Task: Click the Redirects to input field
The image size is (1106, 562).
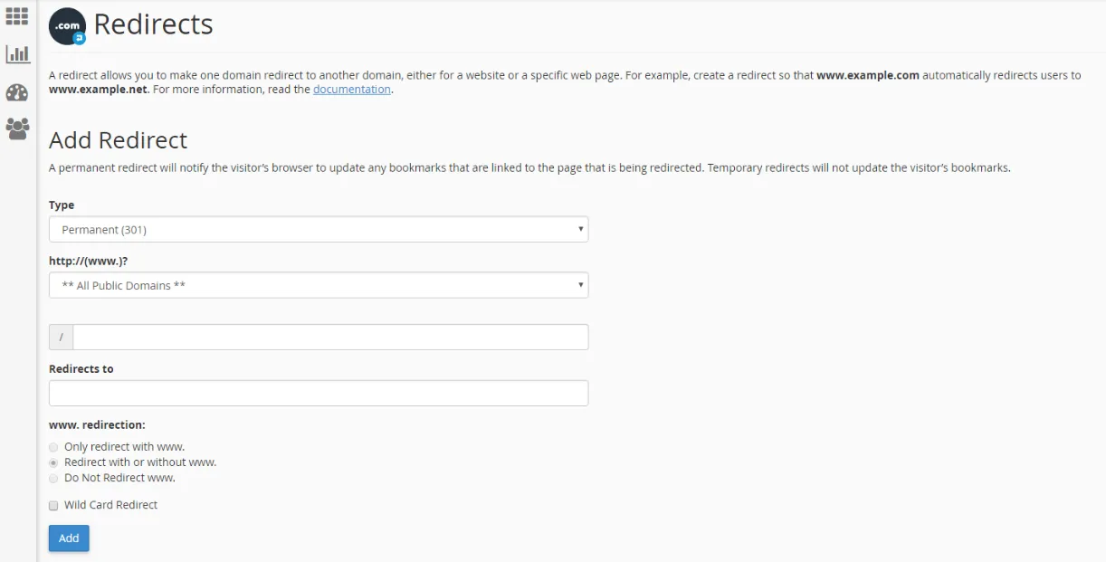Action: click(317, 393)
